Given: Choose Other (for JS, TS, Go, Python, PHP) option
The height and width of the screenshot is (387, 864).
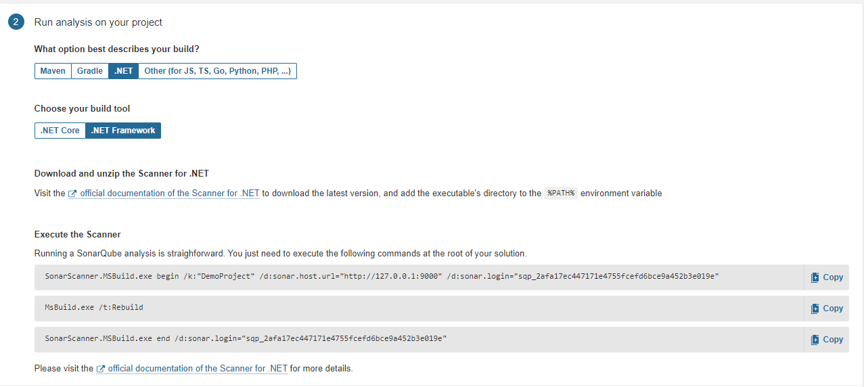Looking at the screenshot, I should [x=217, y=71].
